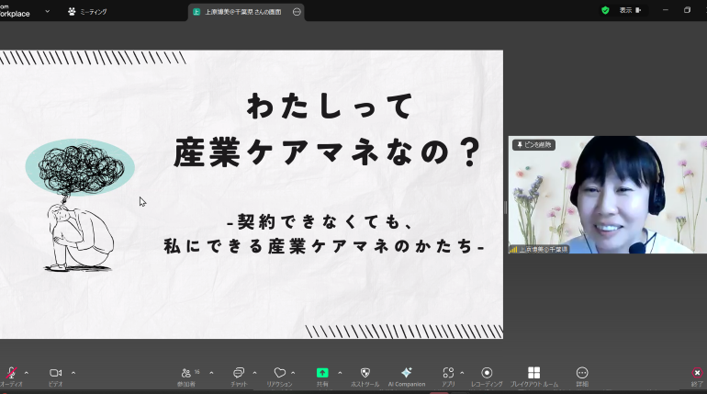The width and height of the screenshot is (707, 394).
Task: Open the shared screen tab options ellipsis
Action: click(297, 12)
